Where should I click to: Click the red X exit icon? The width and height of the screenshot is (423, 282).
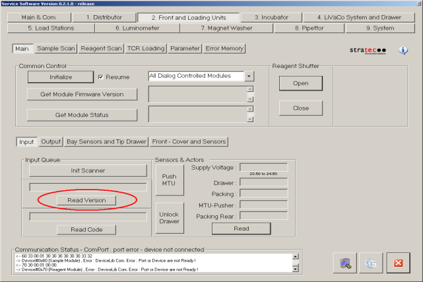pos(398,262)
